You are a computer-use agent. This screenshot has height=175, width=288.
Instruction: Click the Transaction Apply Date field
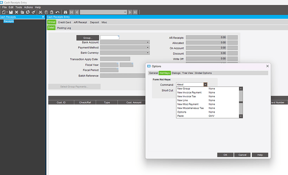coord(115,59)
